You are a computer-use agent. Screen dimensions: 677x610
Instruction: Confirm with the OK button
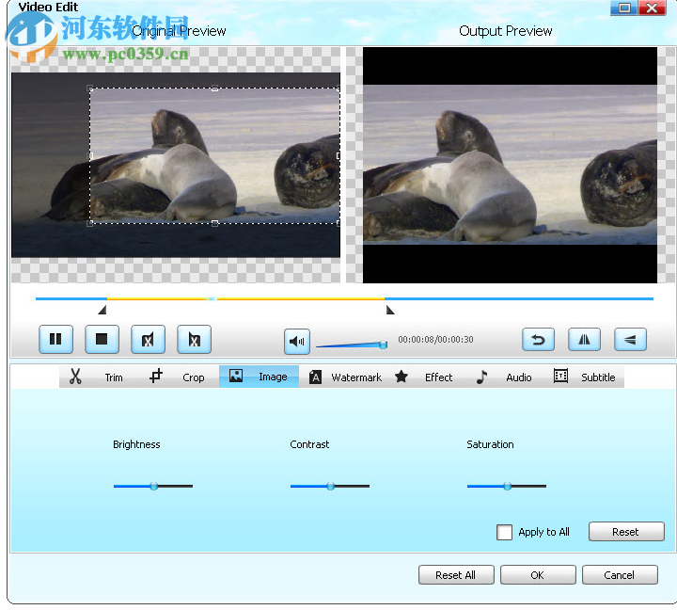[x=538, y=575]
